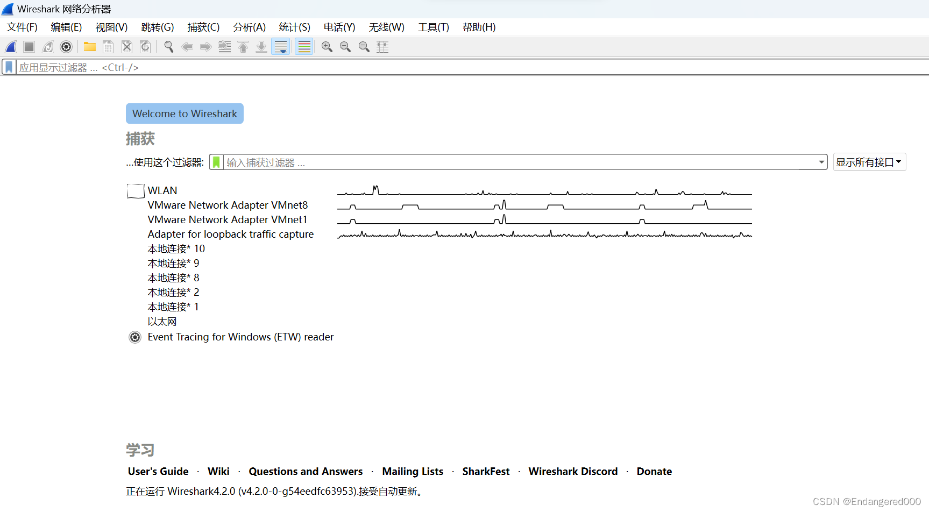
Task: Open capture options gear icon
Action: [x=66, y=47]
